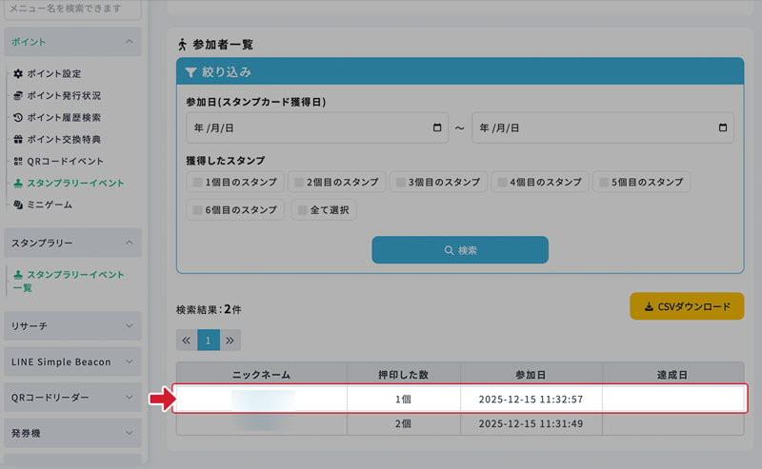The image size is (762, 469).
Task: Focus the menu name search field
Action: 72,9
